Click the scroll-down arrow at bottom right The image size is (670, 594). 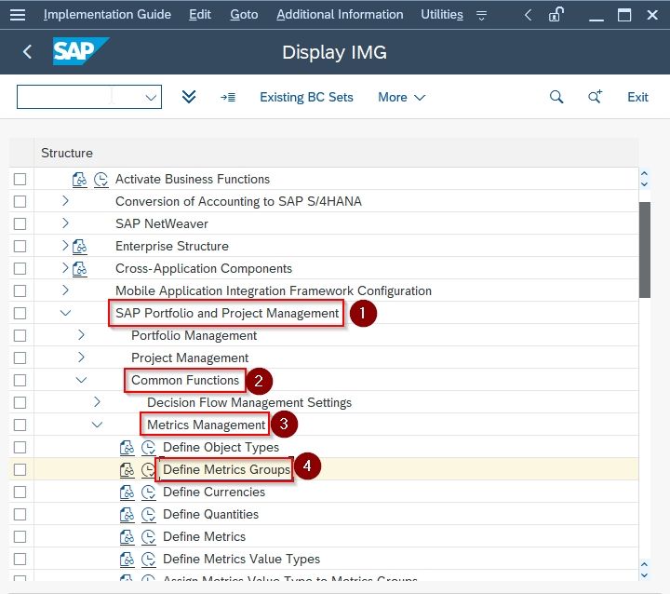click(644, 575)
